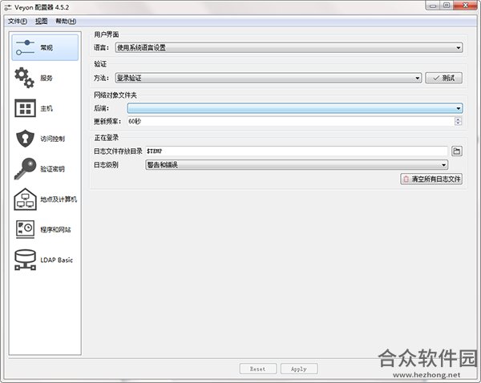This screenshot has height=383, width=481.
Task: Select the 地点及计算机 label in sidebar
Action: tap(59, 200)
